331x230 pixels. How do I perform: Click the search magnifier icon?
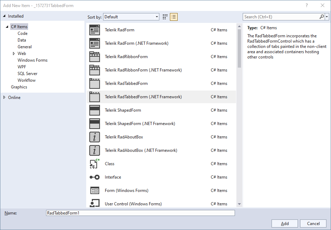pyautogui.click(x=322, y=17)
